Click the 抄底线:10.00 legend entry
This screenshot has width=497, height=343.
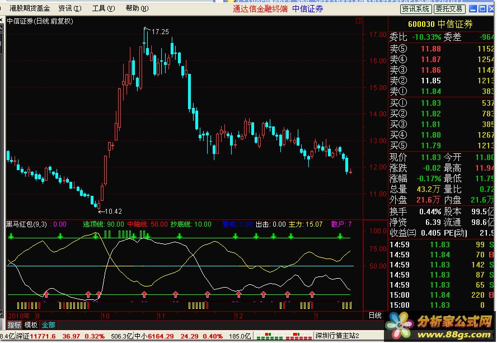pos(191,224)
